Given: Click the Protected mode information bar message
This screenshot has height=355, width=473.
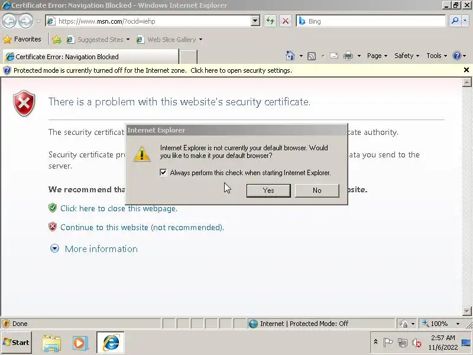Looking at the screenshot, I should tap(153, 70).
